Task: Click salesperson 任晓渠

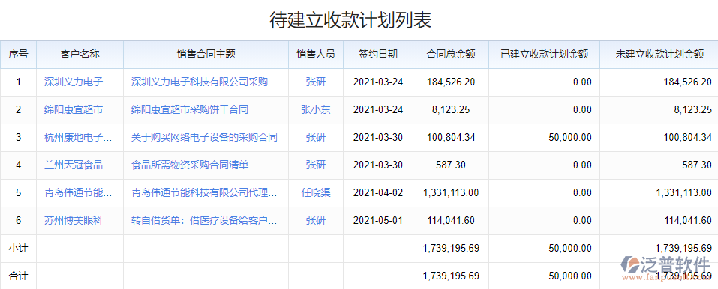Action: click(316, 193)
